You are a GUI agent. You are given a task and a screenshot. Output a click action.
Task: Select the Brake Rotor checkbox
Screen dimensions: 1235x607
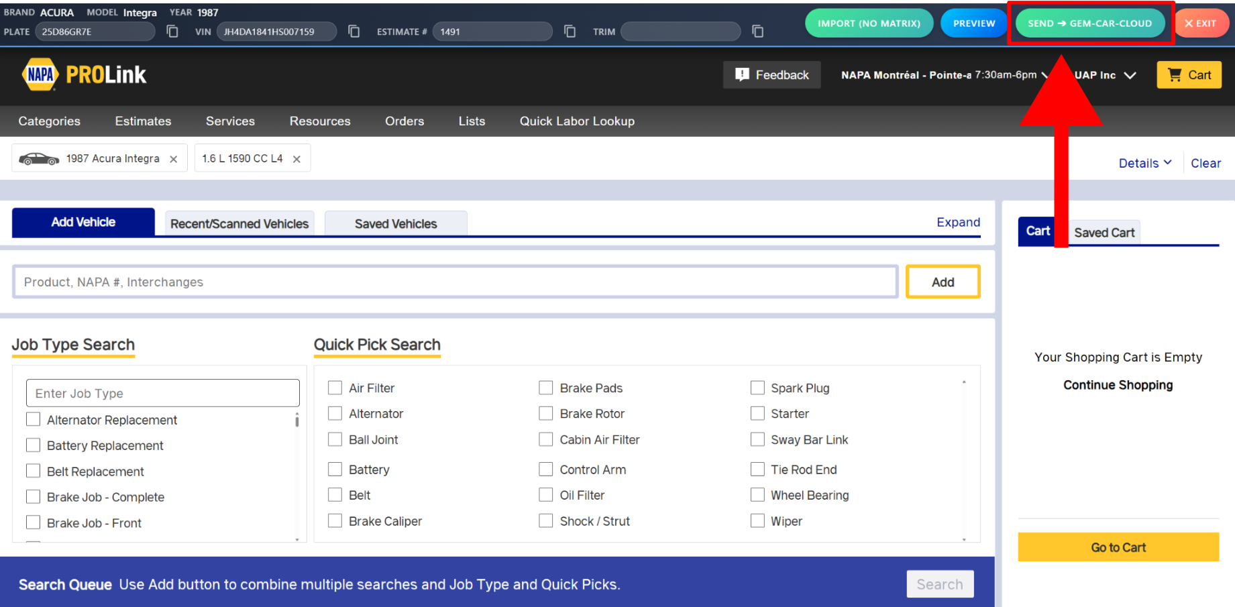546,413
